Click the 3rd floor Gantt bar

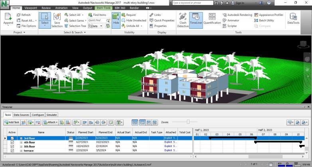coord(233,138)
